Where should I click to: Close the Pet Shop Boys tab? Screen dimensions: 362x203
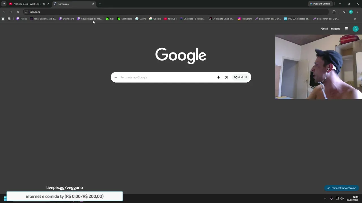point(48,4)
